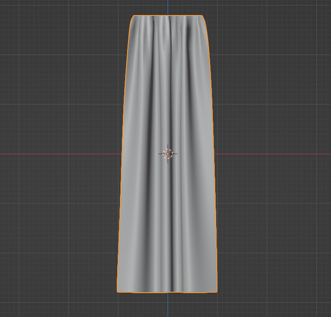Click the orange object origin dot
The image size is (331, 317).
pos(168,154)
